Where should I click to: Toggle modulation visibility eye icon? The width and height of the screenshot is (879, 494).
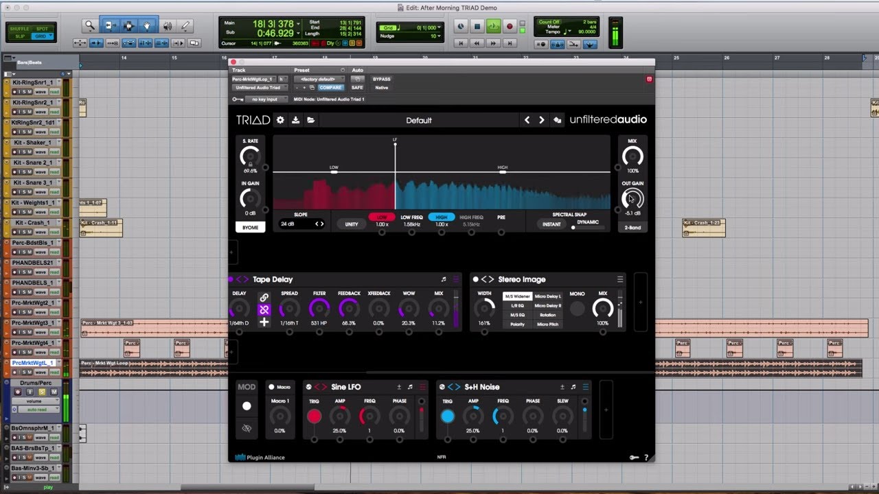coord(247,428)
